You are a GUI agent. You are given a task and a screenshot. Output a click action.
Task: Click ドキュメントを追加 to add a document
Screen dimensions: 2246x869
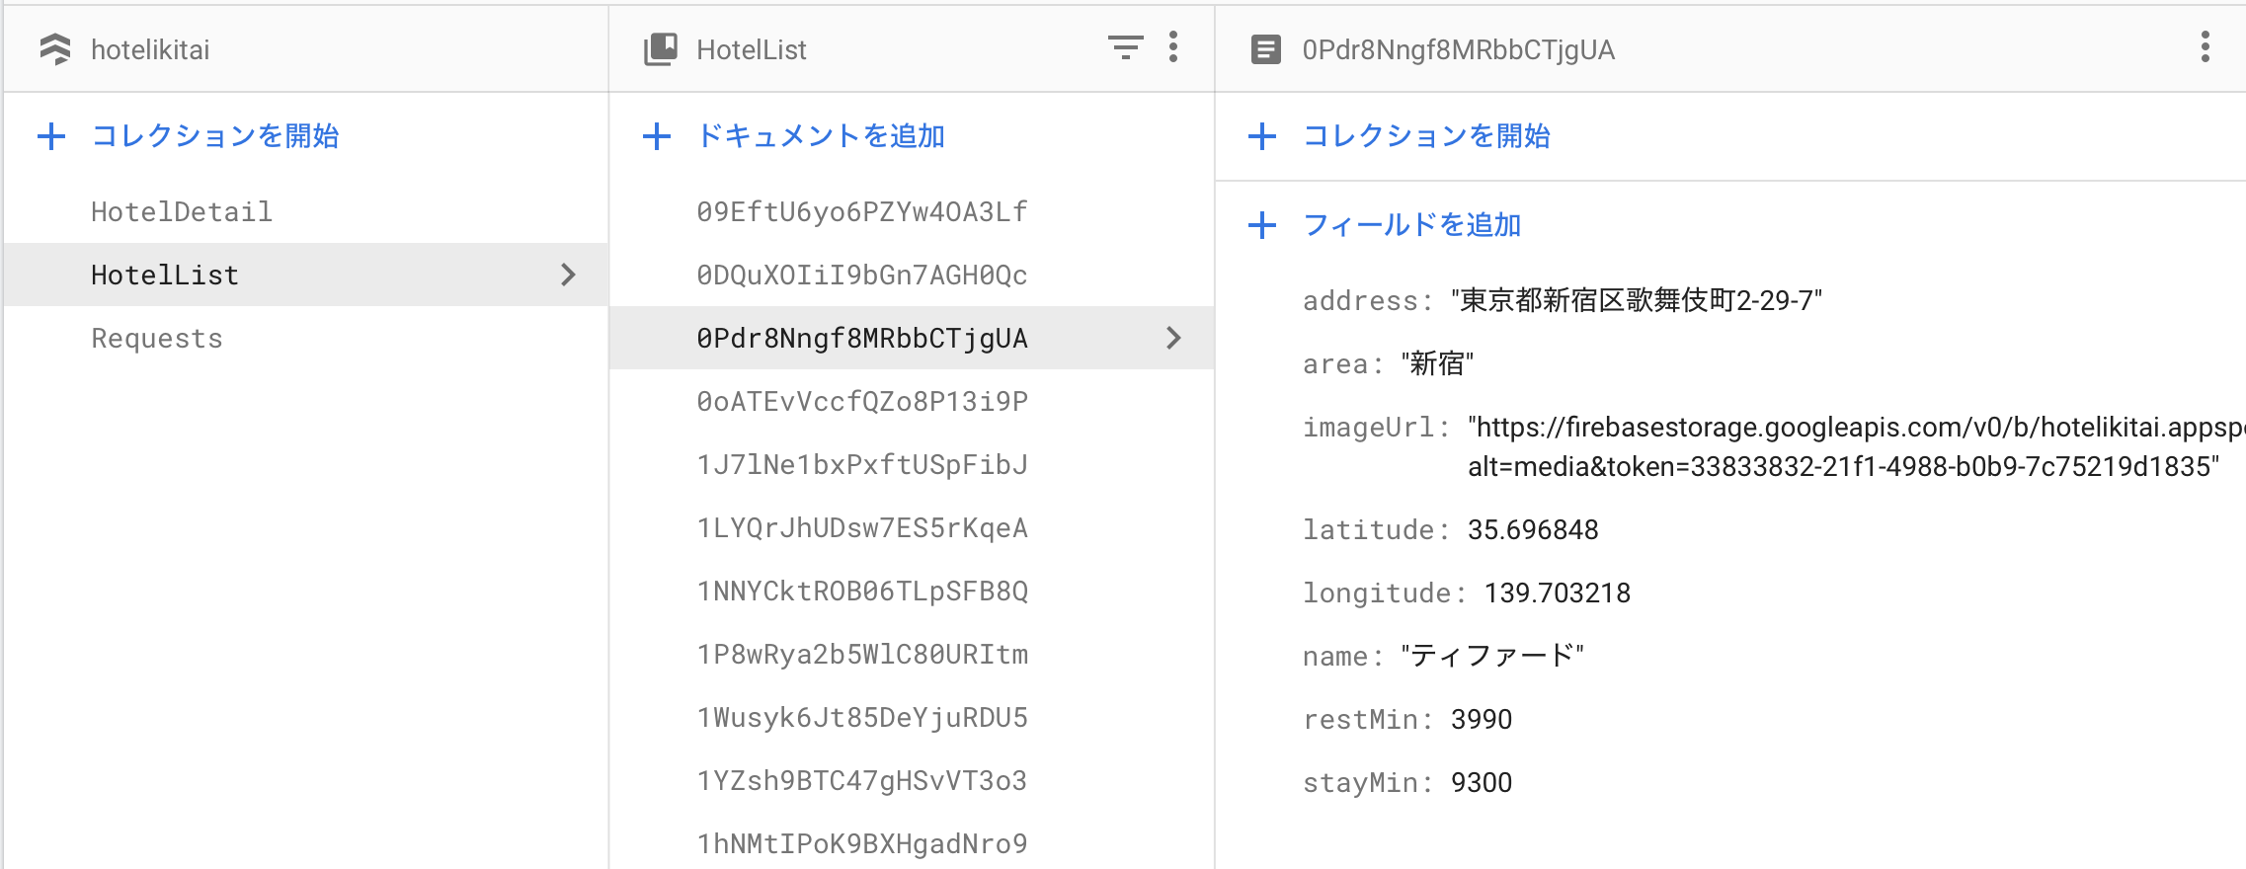[x=820, y=137]
